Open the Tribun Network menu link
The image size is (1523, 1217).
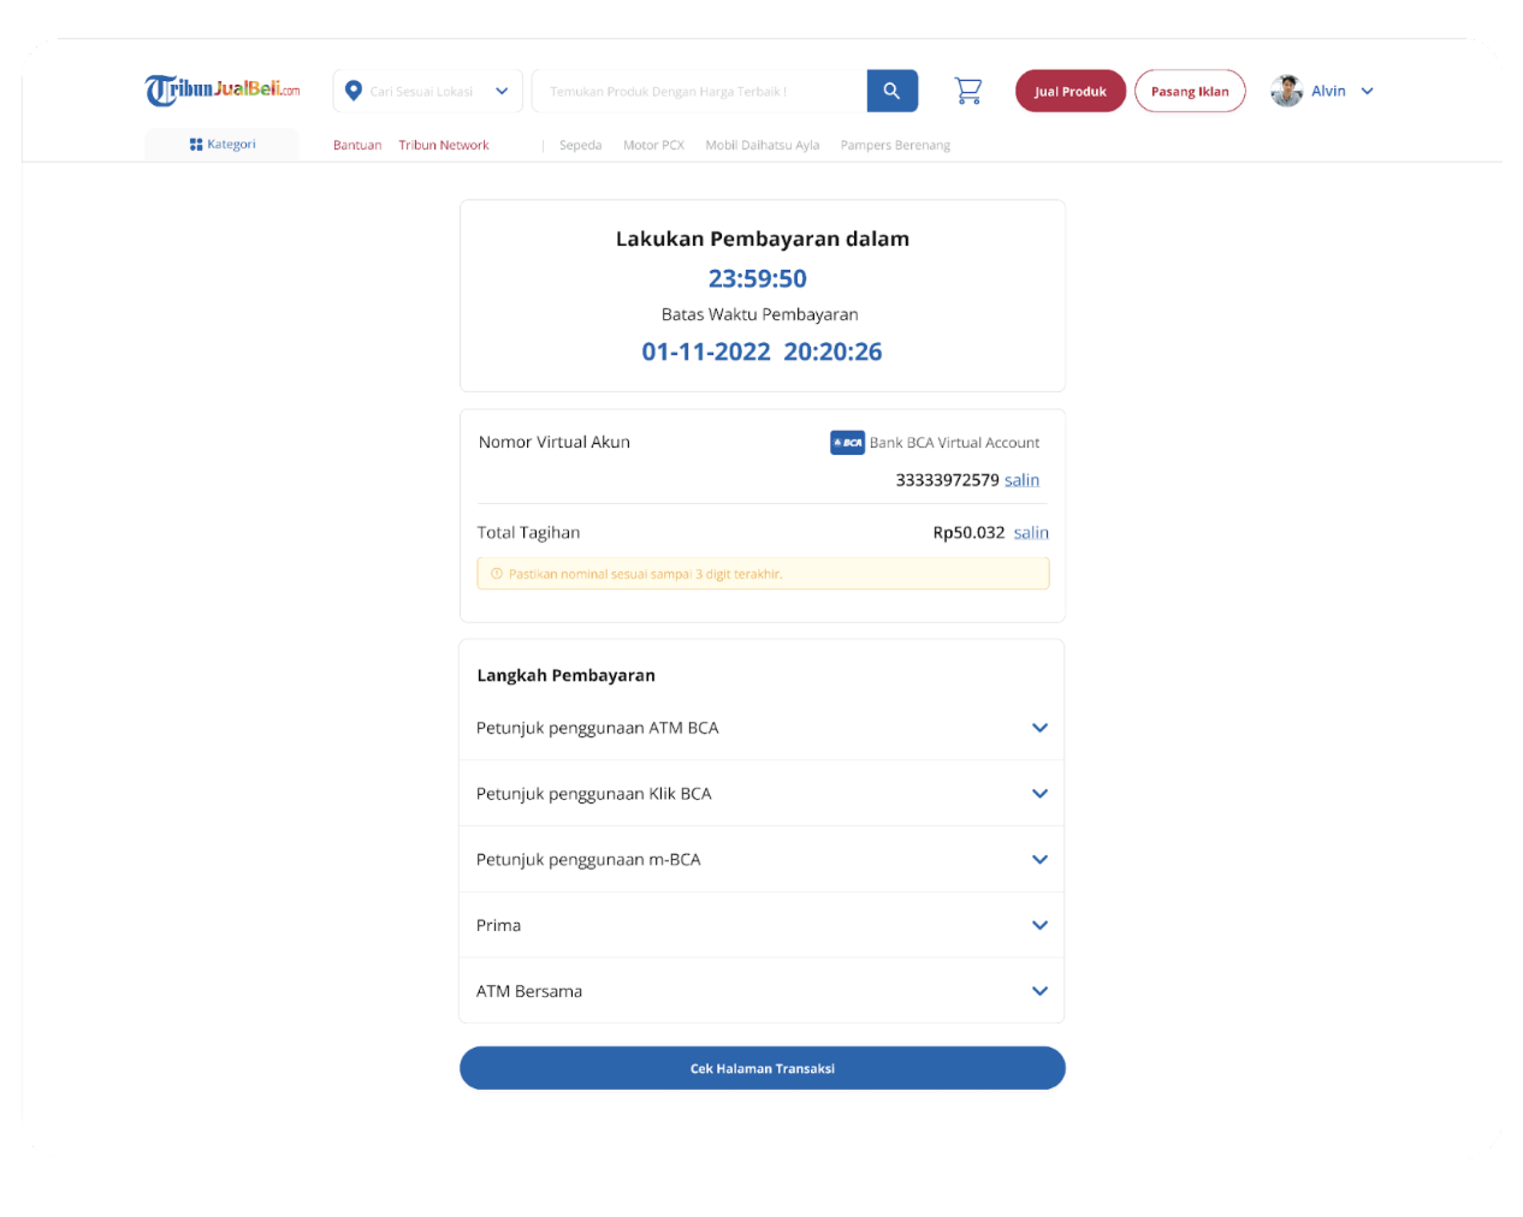click(x=443, y=146)
